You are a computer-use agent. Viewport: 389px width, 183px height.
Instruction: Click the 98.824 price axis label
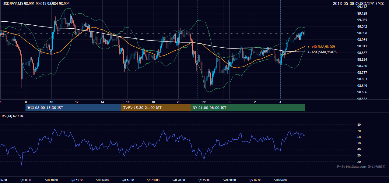(x=362, y=59)
